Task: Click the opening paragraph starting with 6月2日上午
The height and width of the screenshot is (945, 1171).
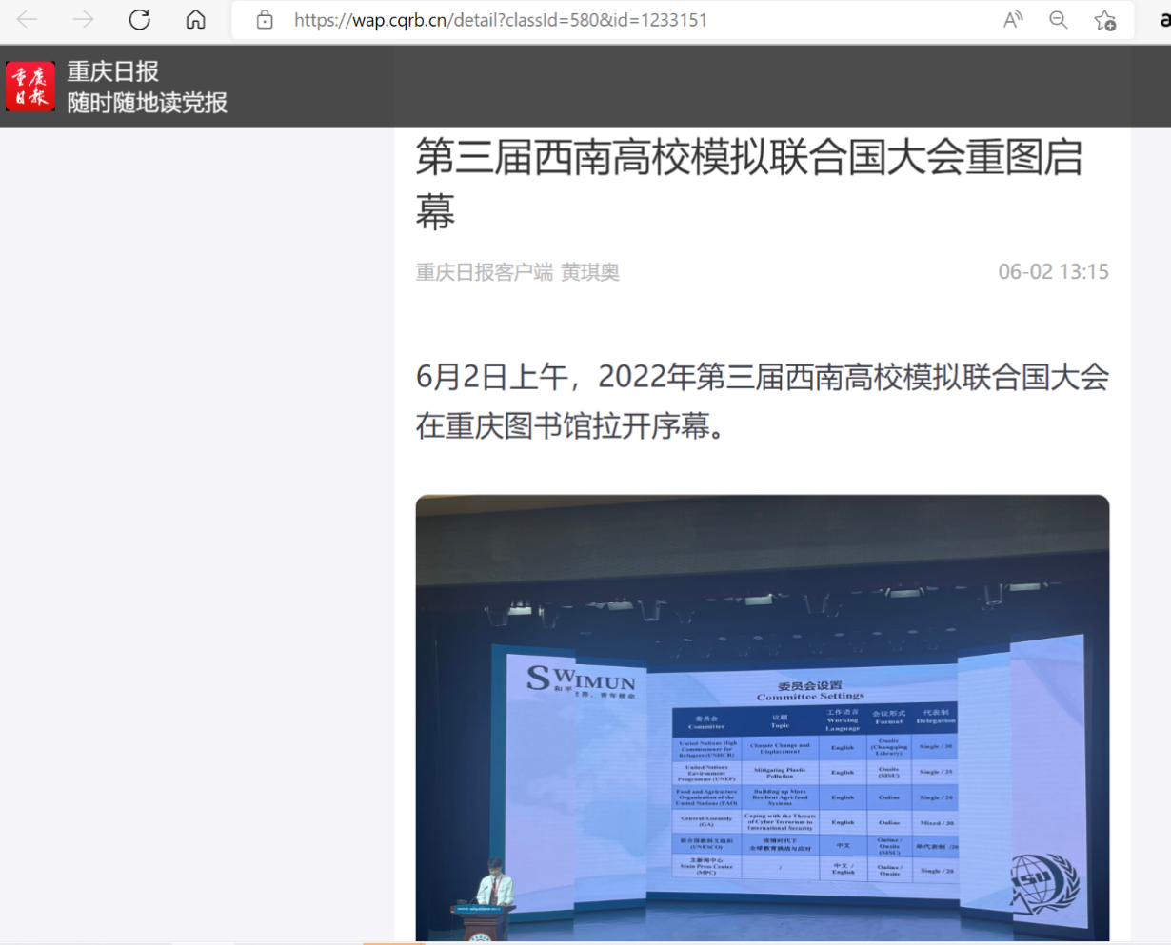Action: coord(762,401)
